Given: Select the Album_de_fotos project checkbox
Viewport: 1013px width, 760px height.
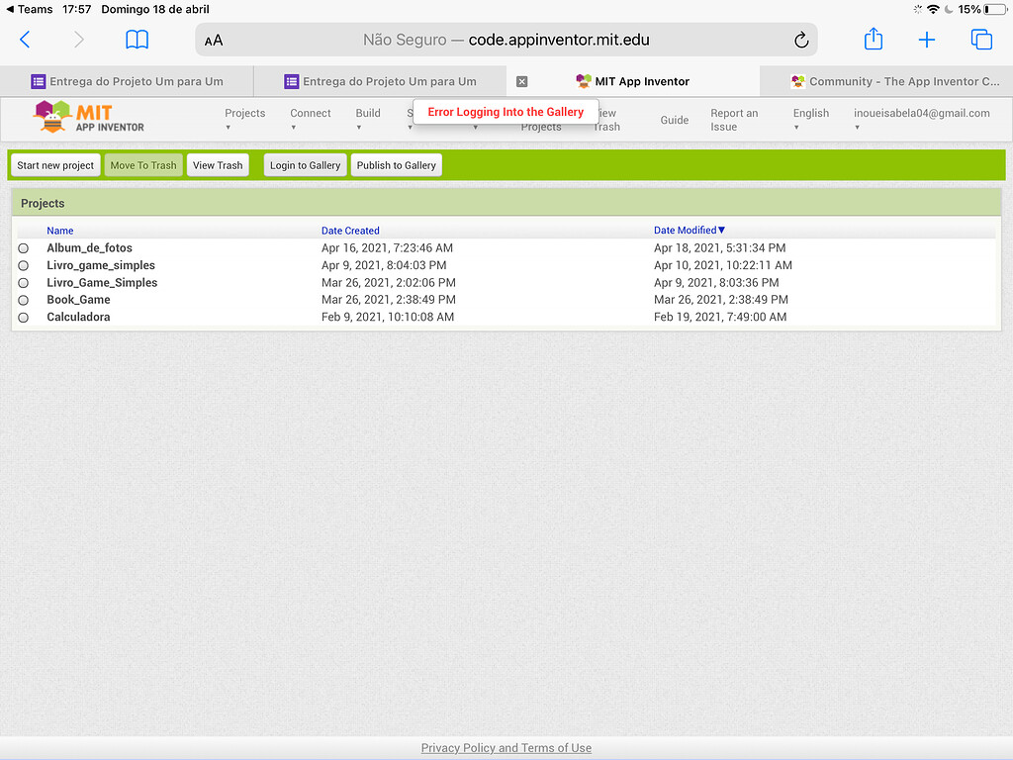Looking at the screenshot, I should [24, 247].
